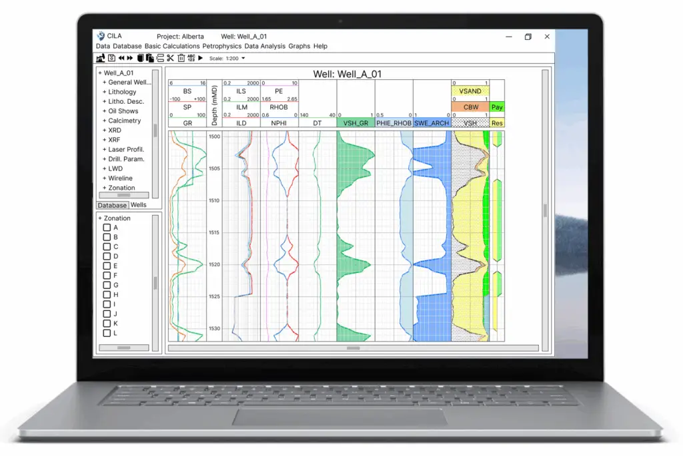
Task: Switch to the Wells tab
Action: (x=138, y=205)
